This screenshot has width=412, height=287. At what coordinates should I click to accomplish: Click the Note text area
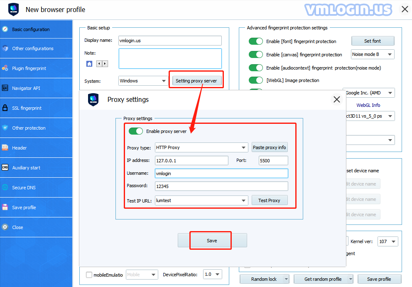[x=170, y=58]
